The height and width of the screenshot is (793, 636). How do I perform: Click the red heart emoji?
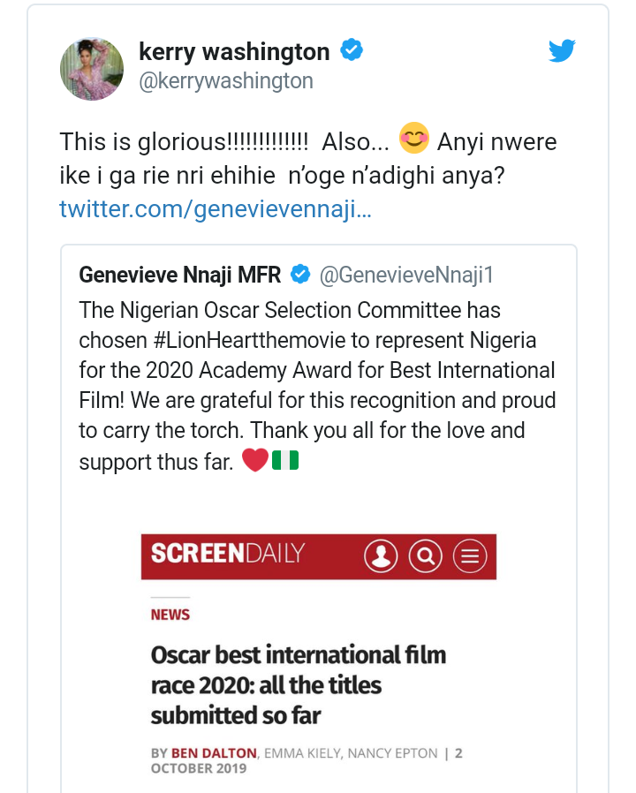(x=255, y=460)
